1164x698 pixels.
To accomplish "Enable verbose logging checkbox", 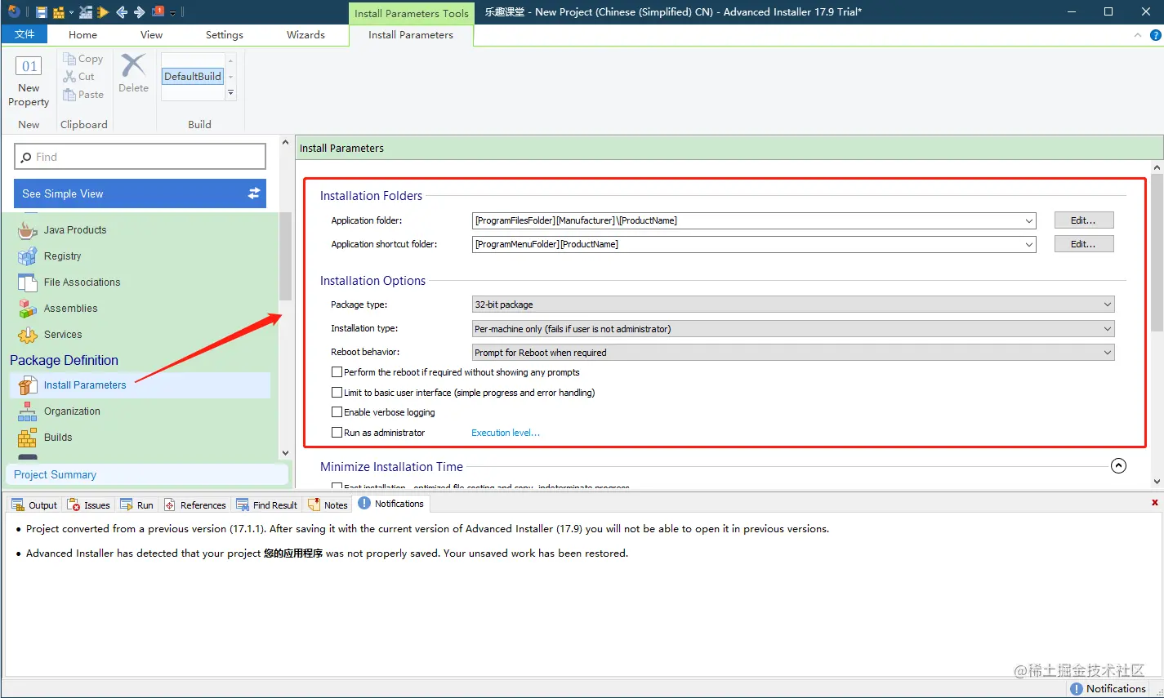I will (337, 412).
